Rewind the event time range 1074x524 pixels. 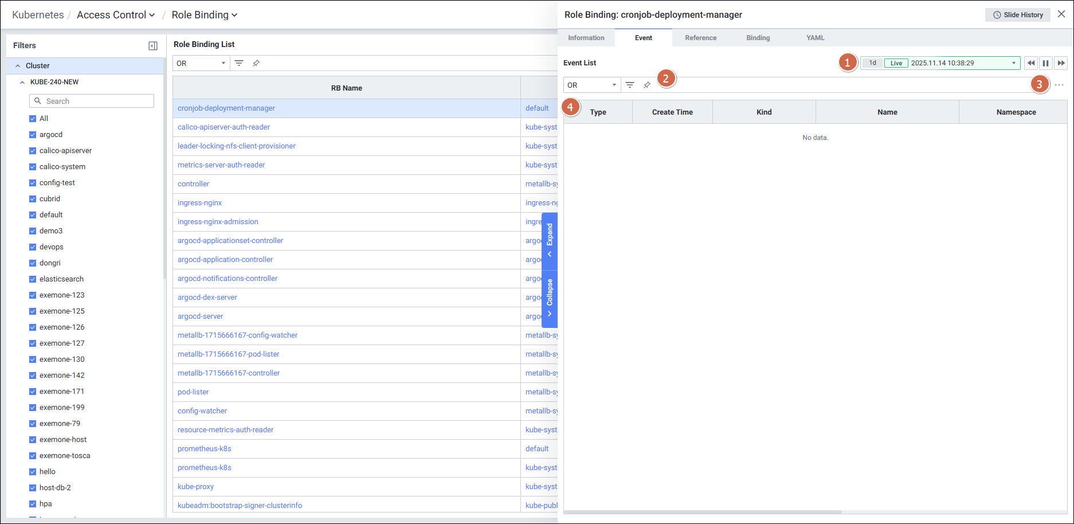pos(1031,63)
